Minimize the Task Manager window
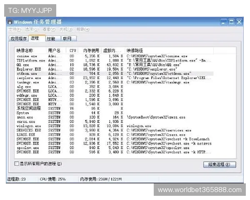The height and width of the screenshot is (200, 250). [x=223, y=22]
